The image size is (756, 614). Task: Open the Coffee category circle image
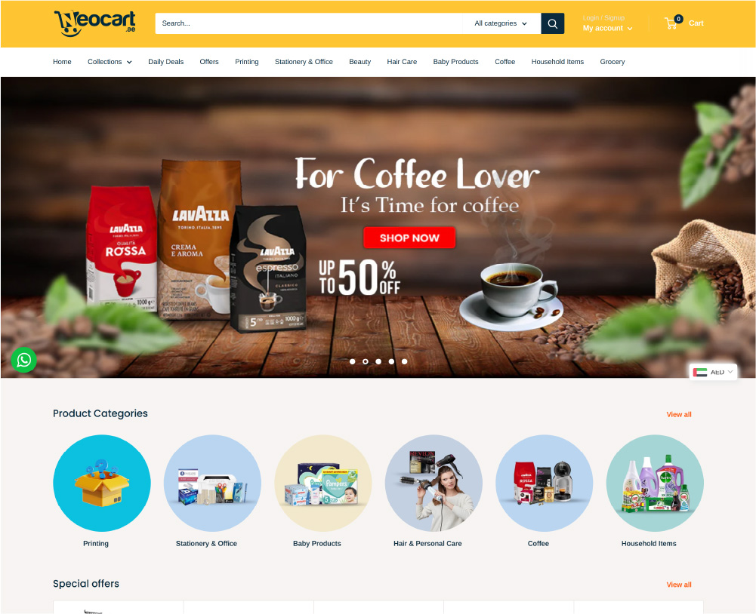pyautogui.click(x=545, y=483)
